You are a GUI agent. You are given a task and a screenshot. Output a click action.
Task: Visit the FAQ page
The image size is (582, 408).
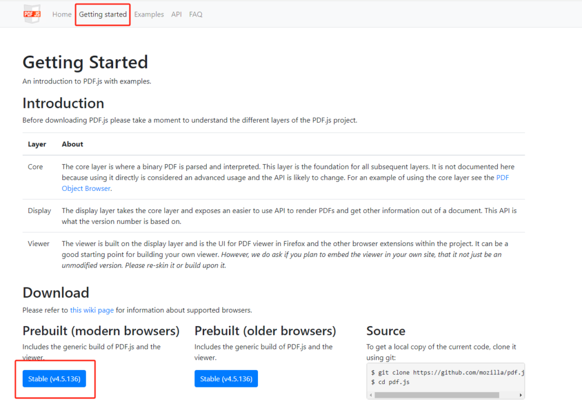[x=196, y=14]
